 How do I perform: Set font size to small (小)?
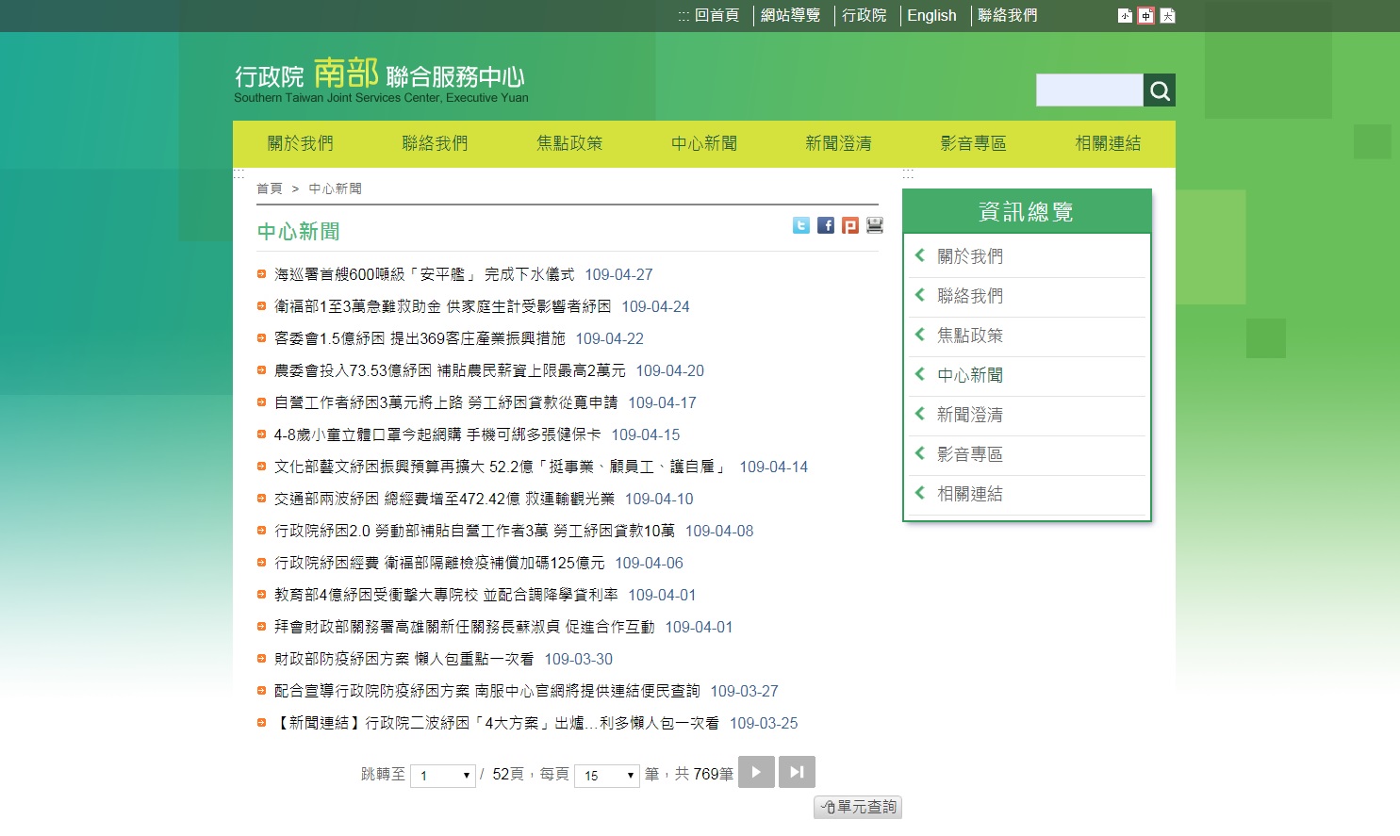(x=1125, y=16)
